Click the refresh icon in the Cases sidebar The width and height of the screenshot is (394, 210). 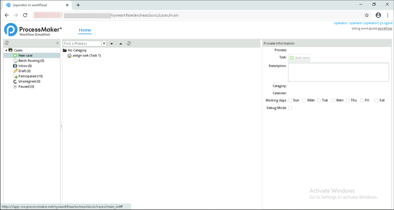(7, 43)
